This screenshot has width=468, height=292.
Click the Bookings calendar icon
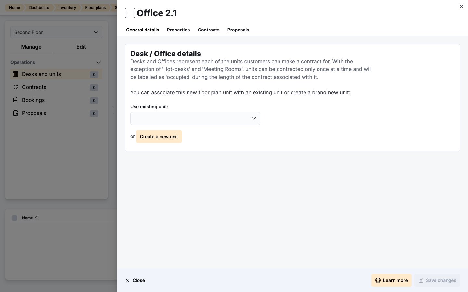coord(16,100)
